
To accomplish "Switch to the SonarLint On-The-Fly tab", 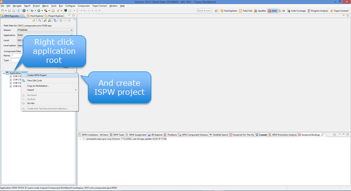I will pos(242,135).
